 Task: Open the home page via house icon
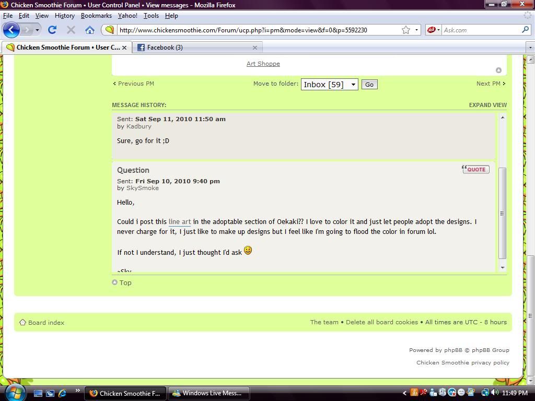click(x=90, y=30)
